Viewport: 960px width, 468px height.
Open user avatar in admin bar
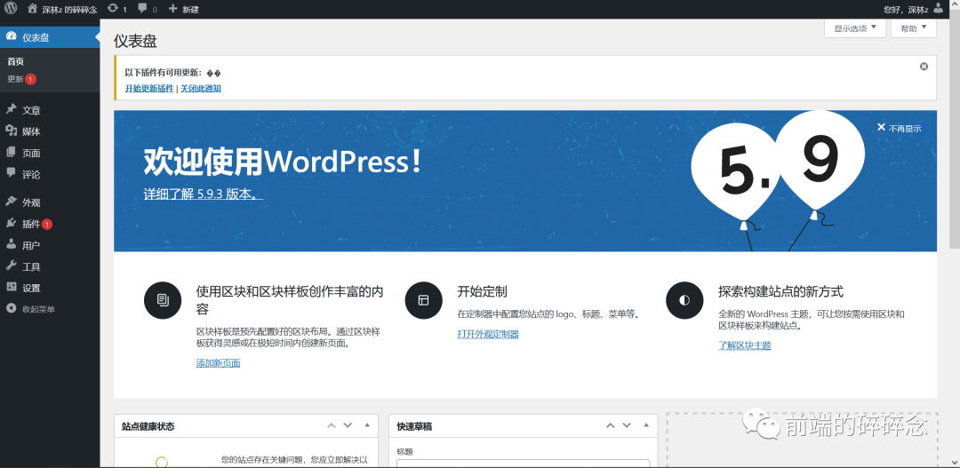pos(938,9)
